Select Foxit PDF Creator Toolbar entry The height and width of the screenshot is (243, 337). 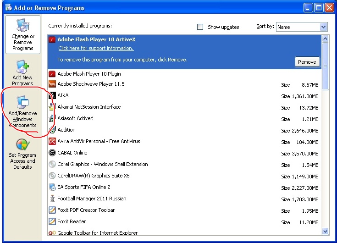[x=184, y=210]
